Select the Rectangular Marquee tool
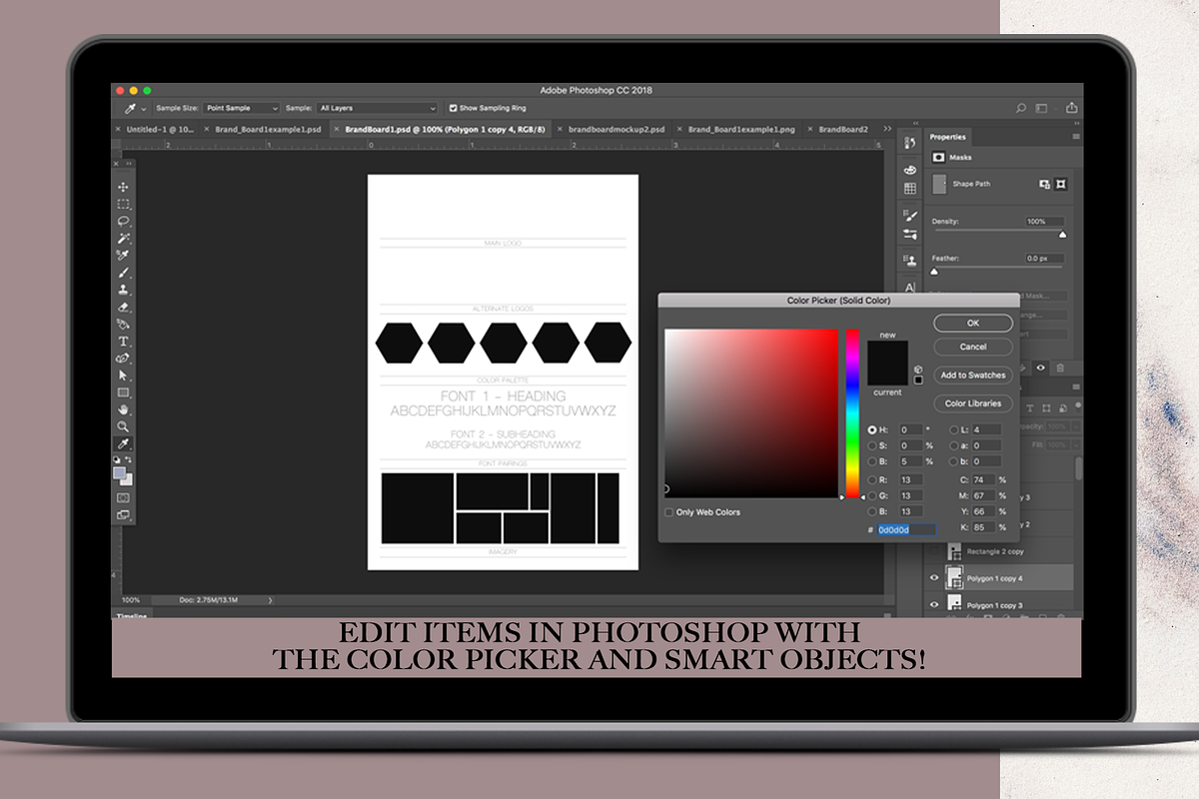1199x799 pixels. (124, 204)
